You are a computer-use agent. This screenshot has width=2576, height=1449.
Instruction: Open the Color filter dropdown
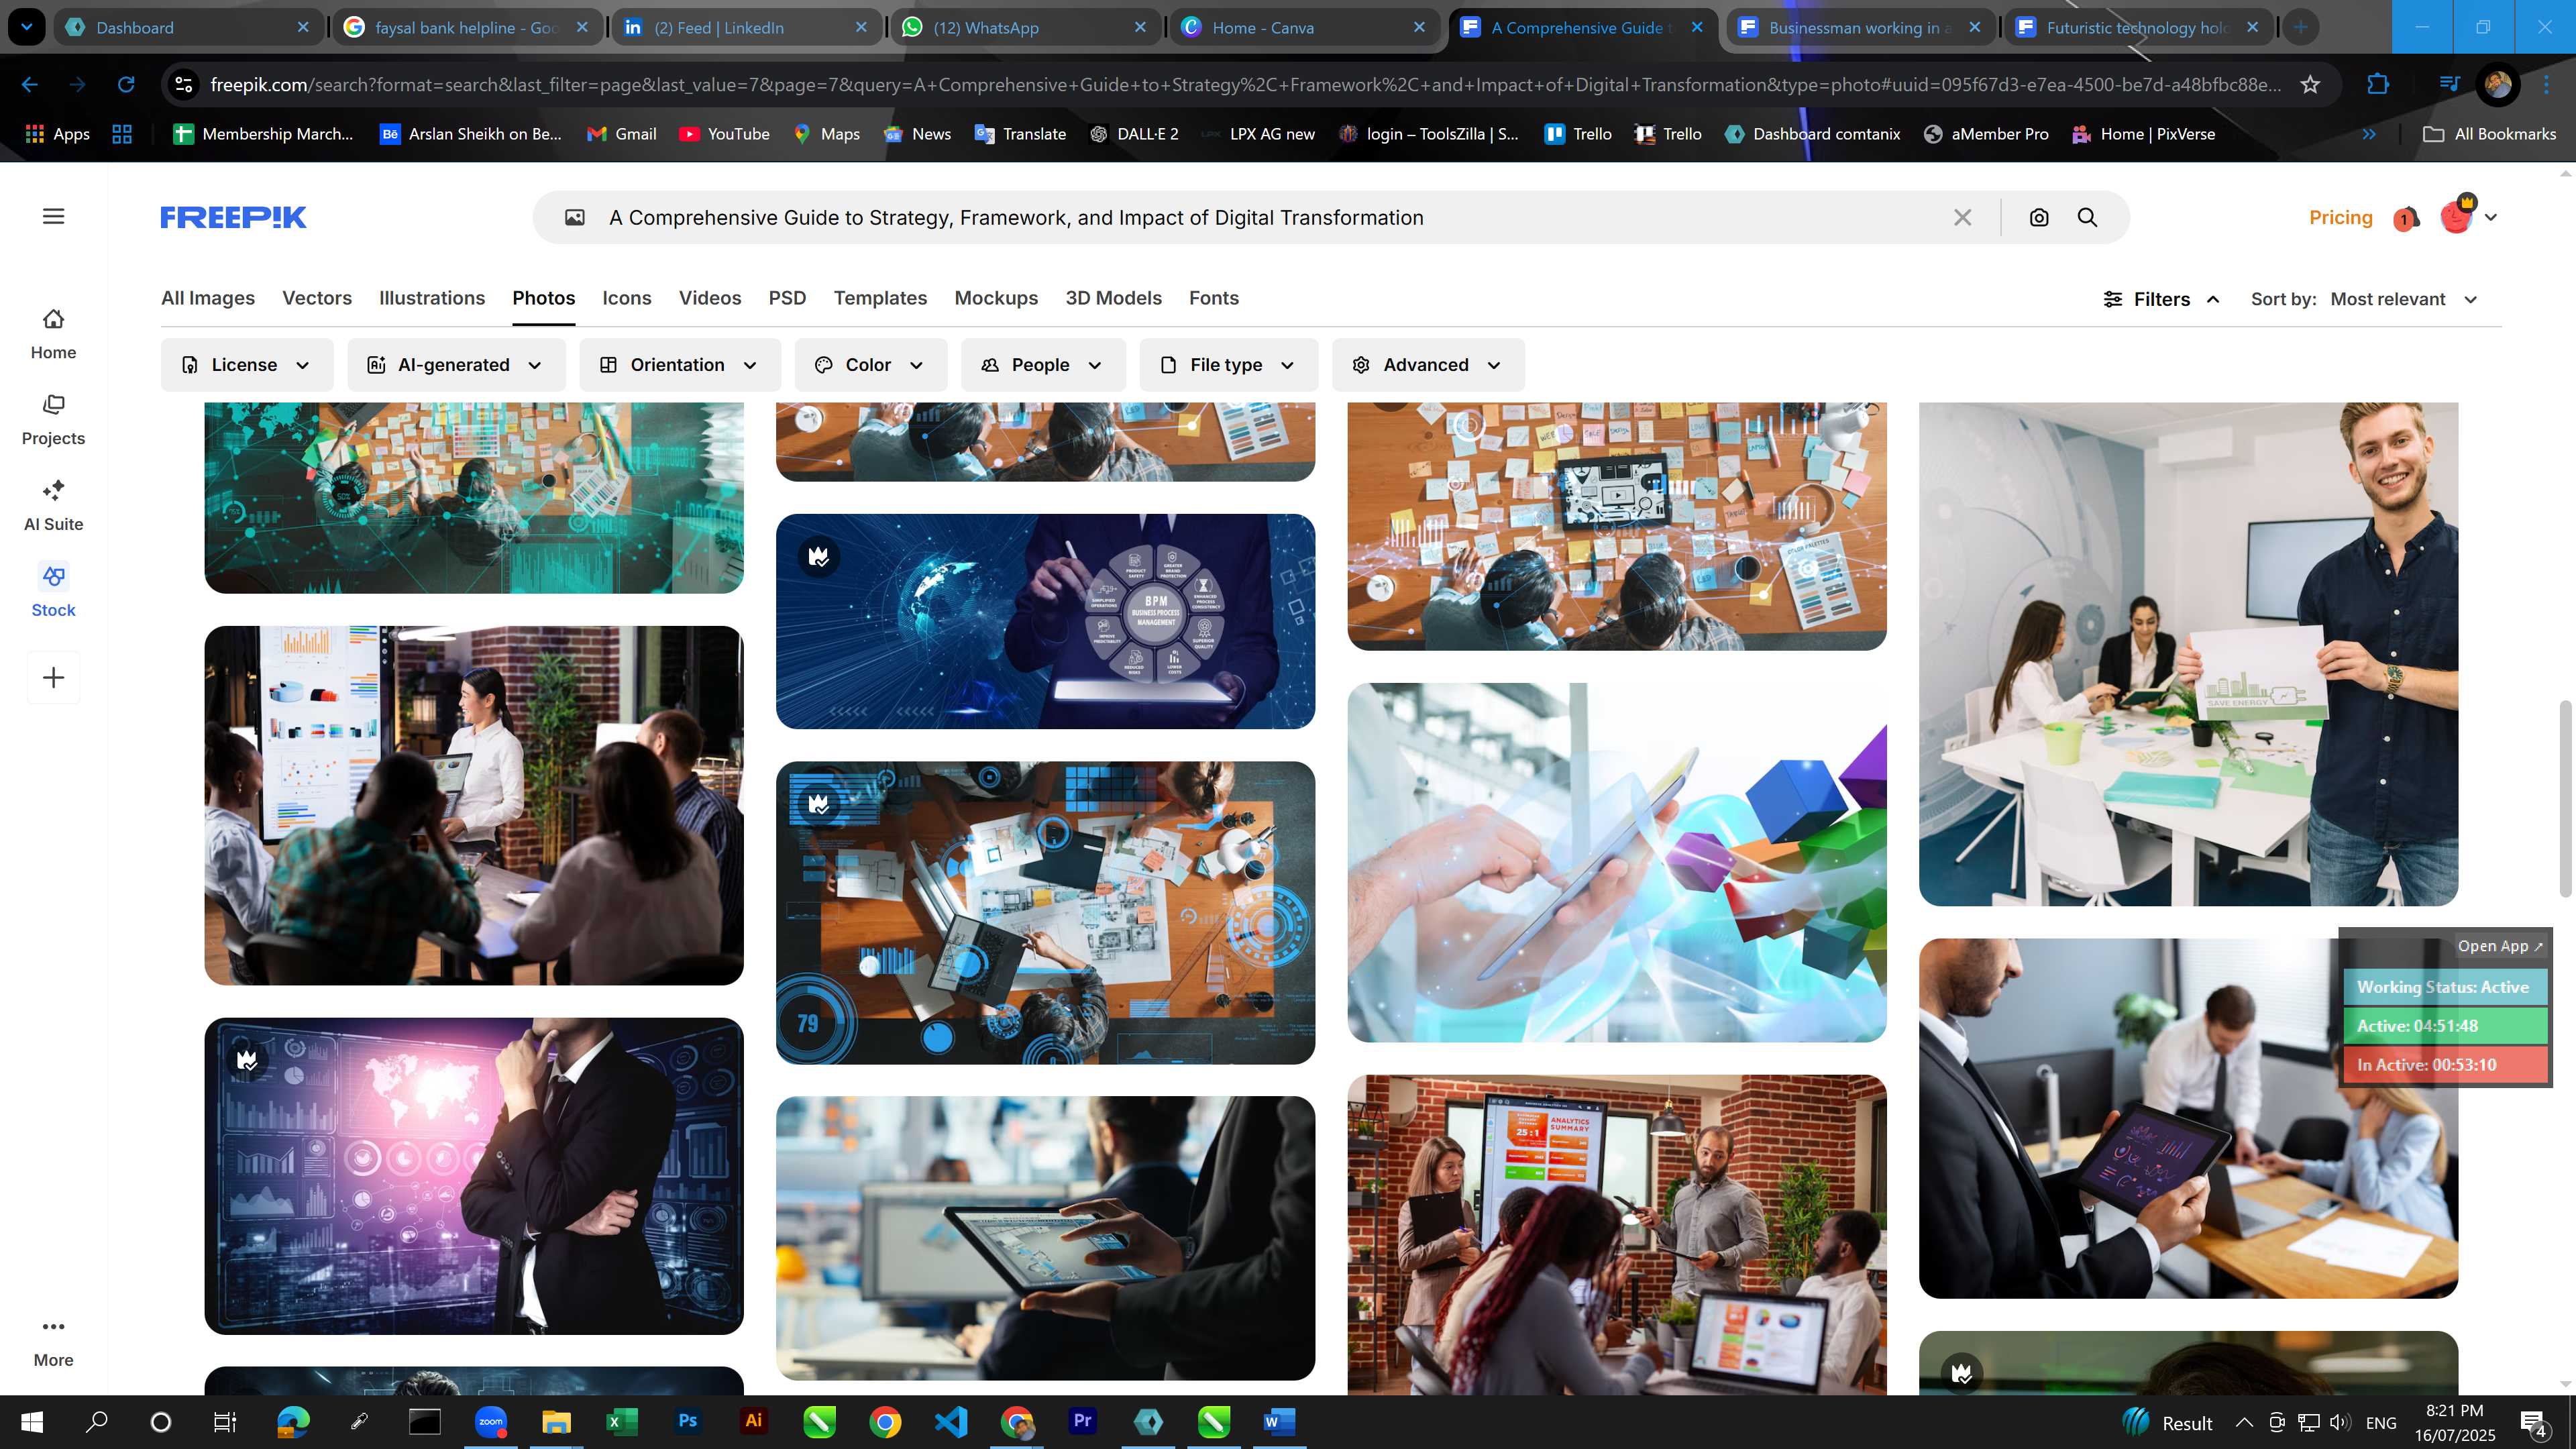click(870, 365)
